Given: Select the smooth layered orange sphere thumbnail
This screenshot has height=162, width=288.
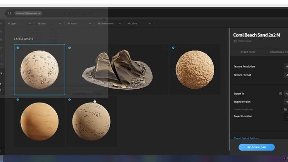Looking at the screenshot, I should (x=40, y=121).
